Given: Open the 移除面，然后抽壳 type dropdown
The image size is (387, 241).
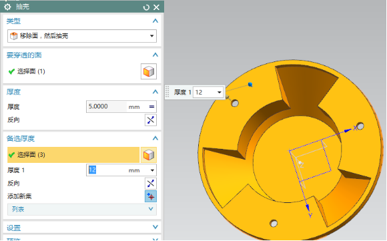Looking at the screenshot, I should [x=82, y=36].
